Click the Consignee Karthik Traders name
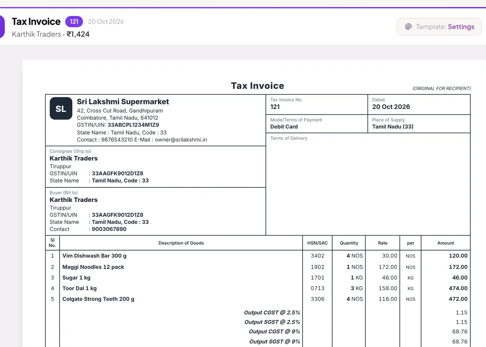The image size is (486, 347). tap(74, 158)
